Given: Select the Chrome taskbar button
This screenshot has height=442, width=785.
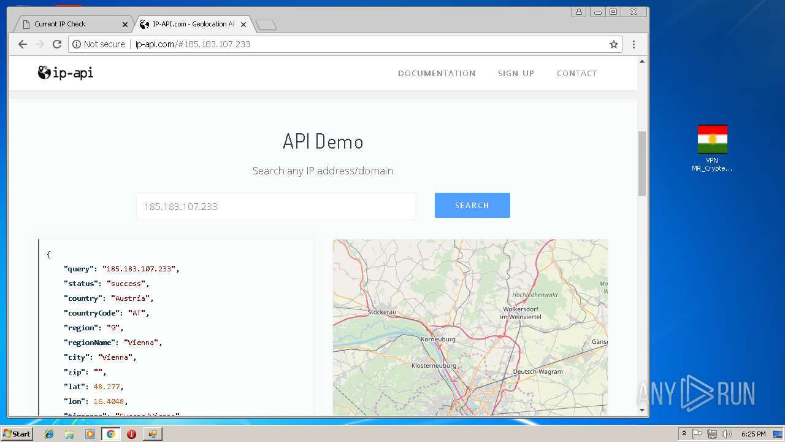Looking at the screenshot, I should point(110,434).
